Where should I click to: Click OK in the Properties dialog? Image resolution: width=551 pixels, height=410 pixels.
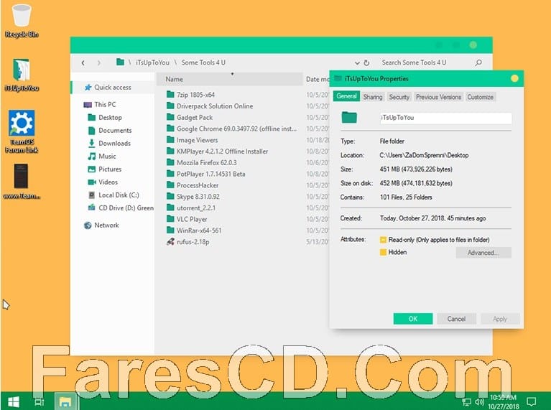pyautogui.click(x=413, y=319)
